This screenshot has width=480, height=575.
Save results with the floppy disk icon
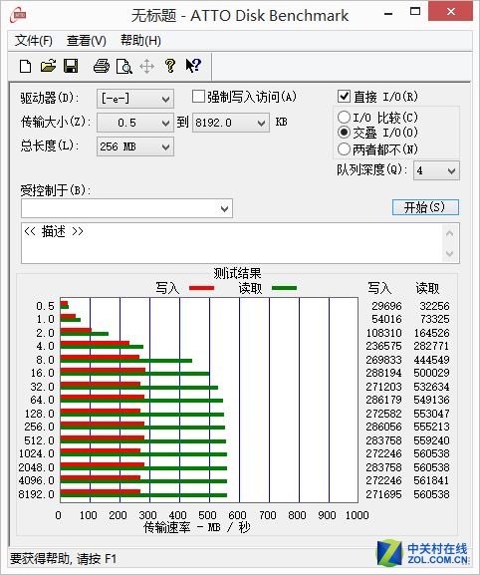(x=71, y=66)
